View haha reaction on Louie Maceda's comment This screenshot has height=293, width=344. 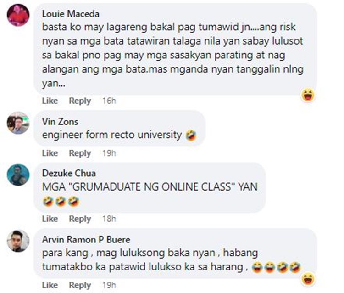click(308, 95)
